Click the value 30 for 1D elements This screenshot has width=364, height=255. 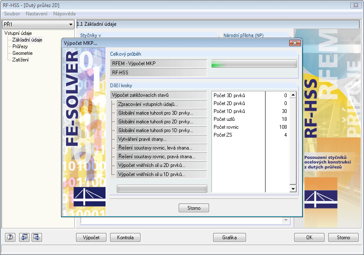click(284, 111)
